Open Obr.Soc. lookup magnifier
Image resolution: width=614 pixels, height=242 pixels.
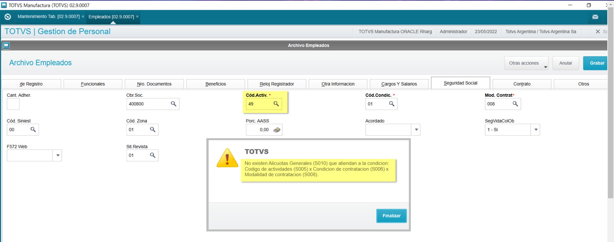(174, 104)
